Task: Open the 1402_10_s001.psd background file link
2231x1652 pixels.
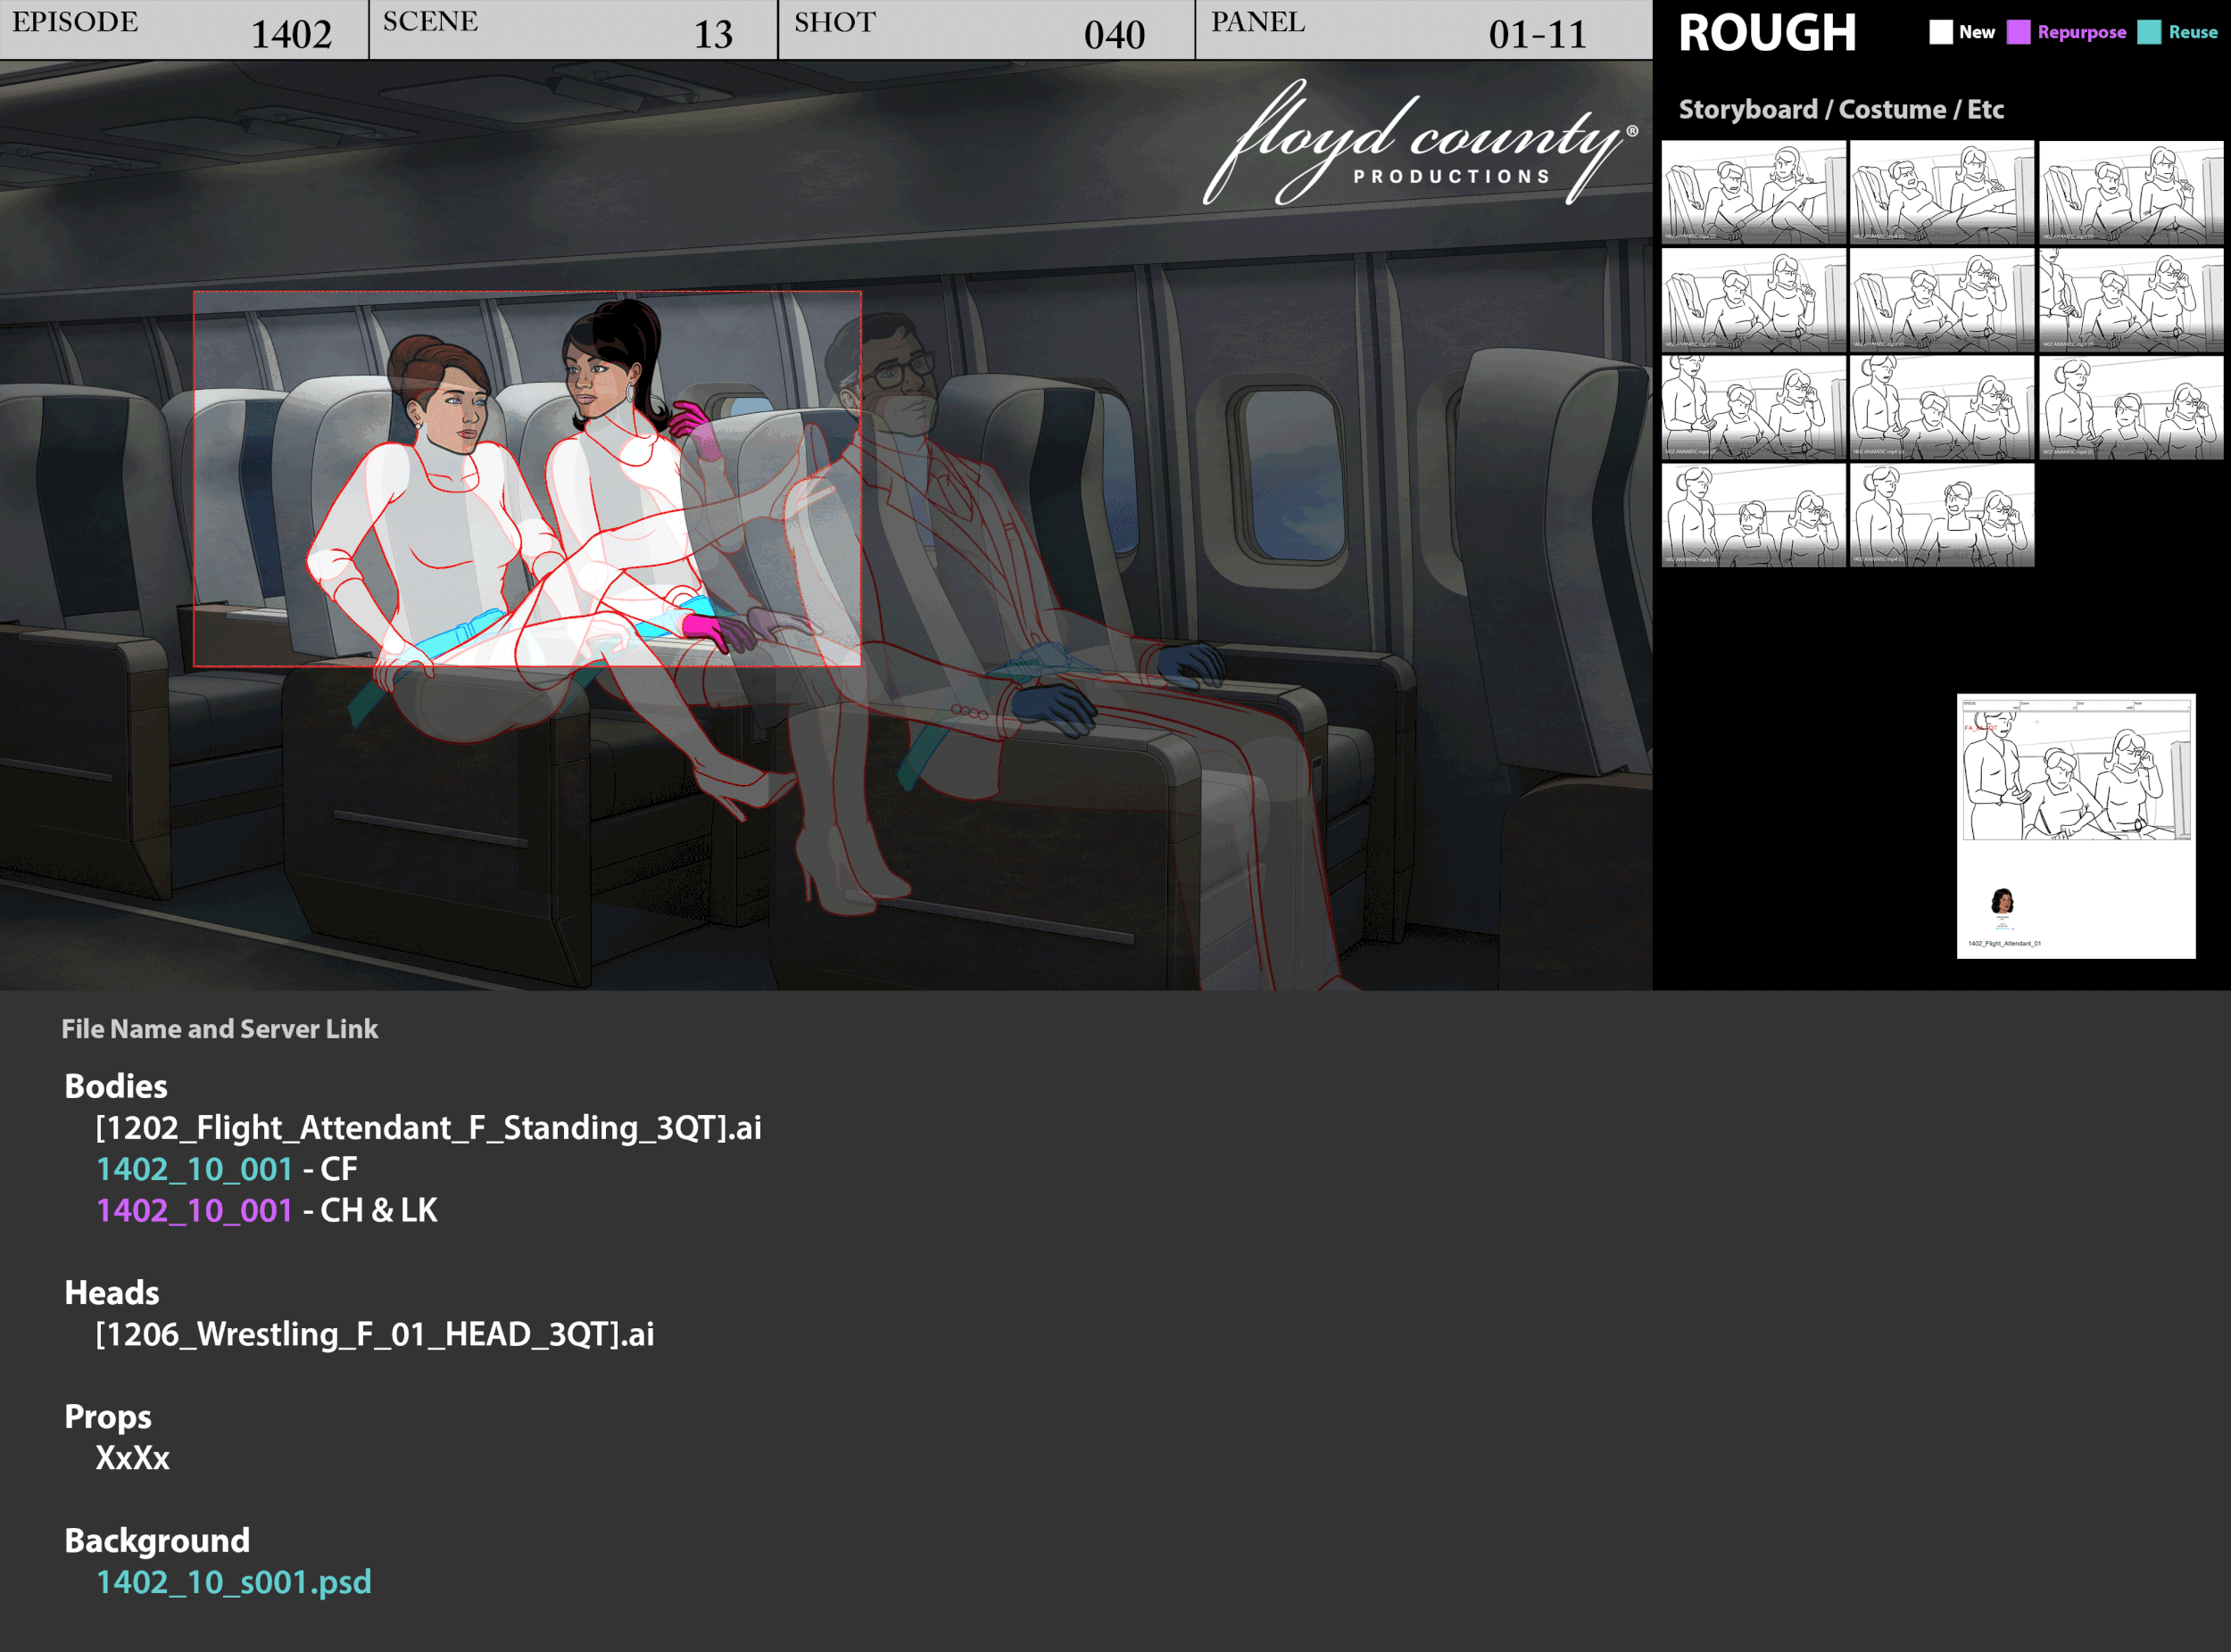Action: point(234,1582)
